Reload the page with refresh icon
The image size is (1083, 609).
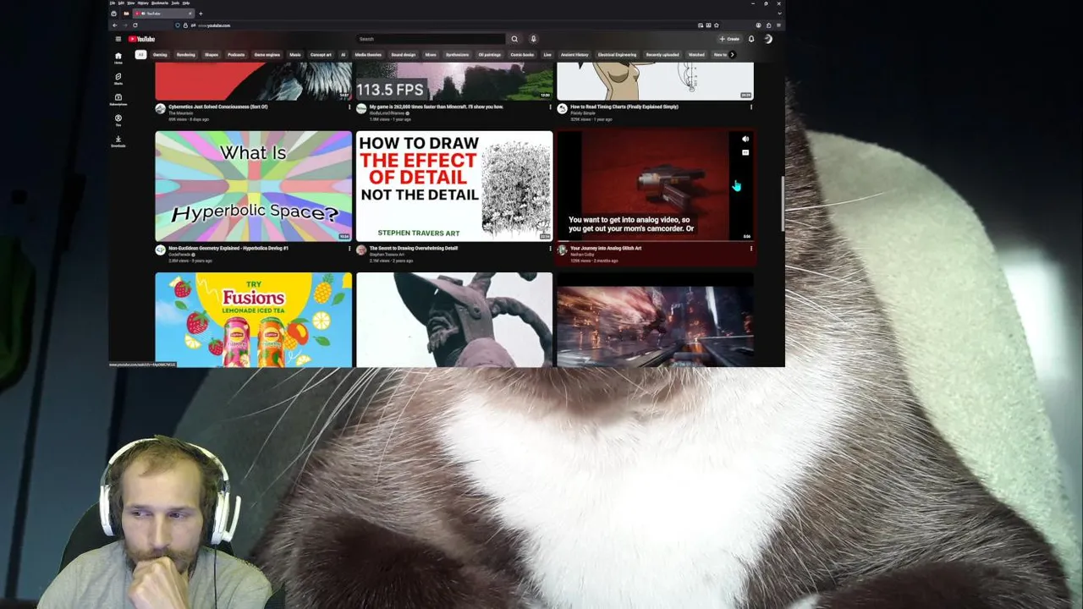(135, 25)
